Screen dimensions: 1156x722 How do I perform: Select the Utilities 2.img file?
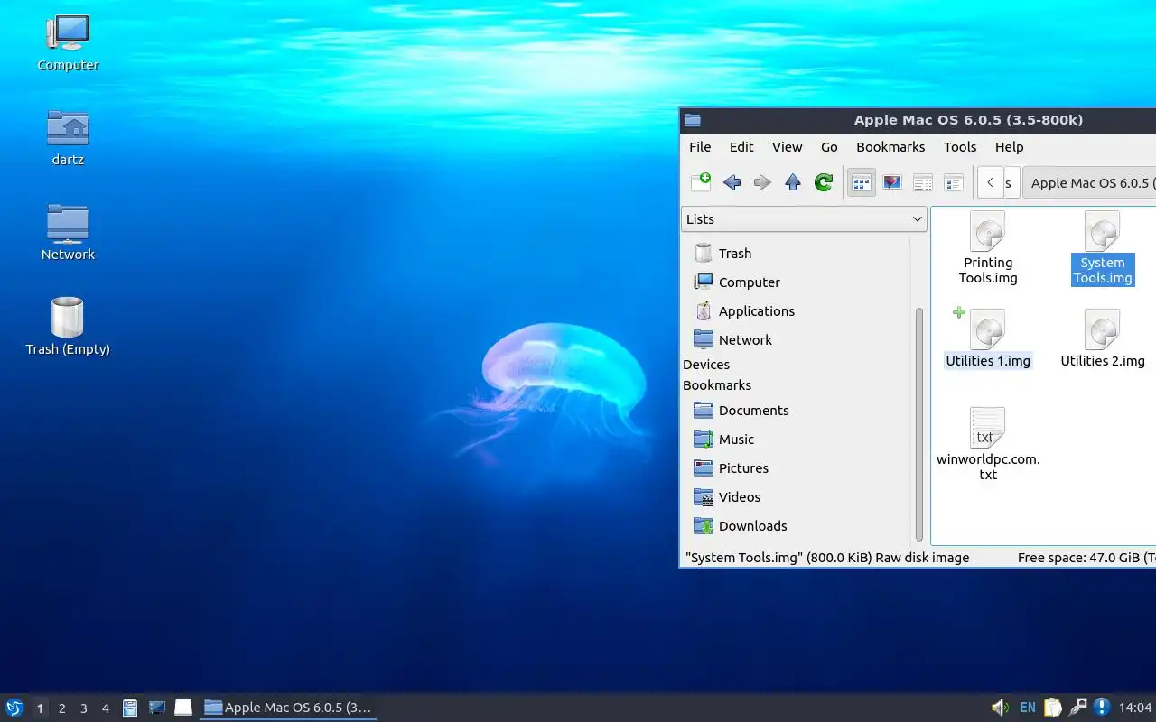(1103, 339)
